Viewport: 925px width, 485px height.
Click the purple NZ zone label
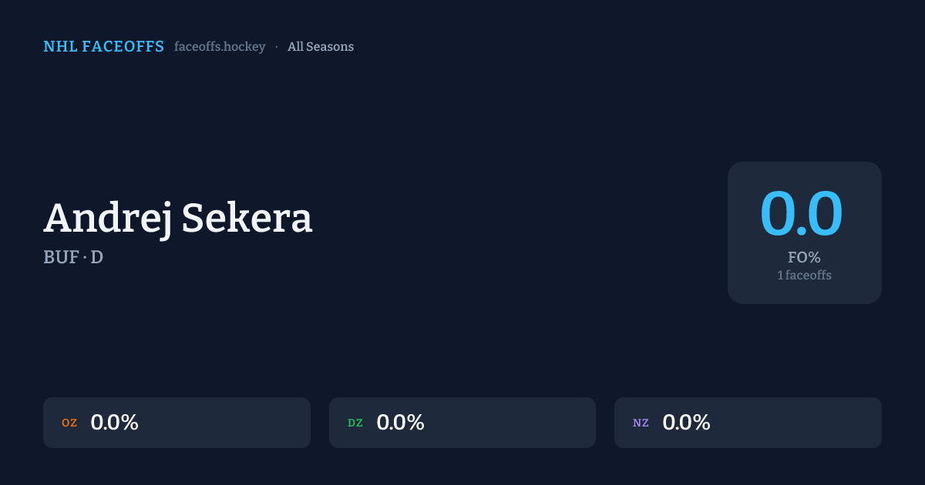tap(641, 423)
